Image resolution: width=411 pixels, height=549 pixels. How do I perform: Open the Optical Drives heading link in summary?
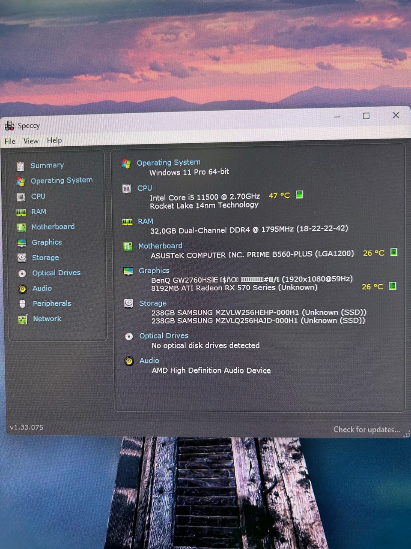tap(164, 336)
